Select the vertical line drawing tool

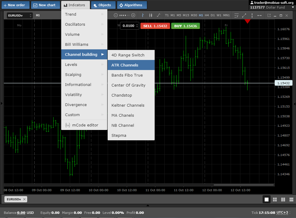point(252,15)
